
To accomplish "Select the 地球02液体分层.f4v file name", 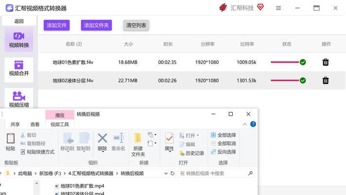I will tap(73, 81).
